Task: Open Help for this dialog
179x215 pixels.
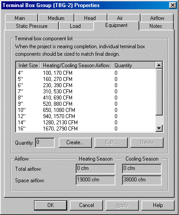Action: pyautogui.click(x=158, y=205)
